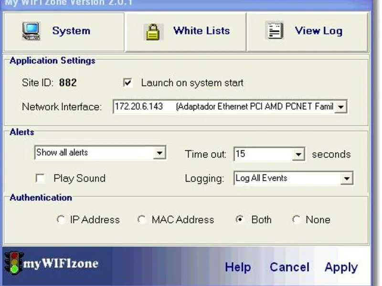Click the myWIFIzone brand text
382x286 pixels.
click(x=61, y=264)
